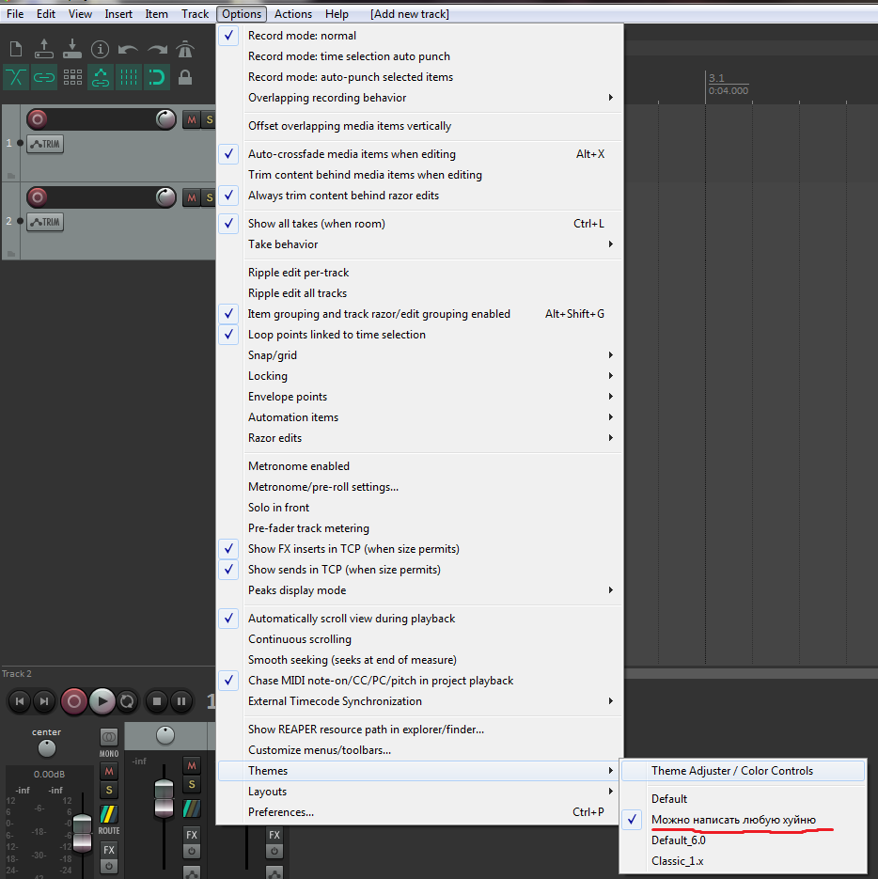Toggle snapping magnet icon

coord(157,77)
